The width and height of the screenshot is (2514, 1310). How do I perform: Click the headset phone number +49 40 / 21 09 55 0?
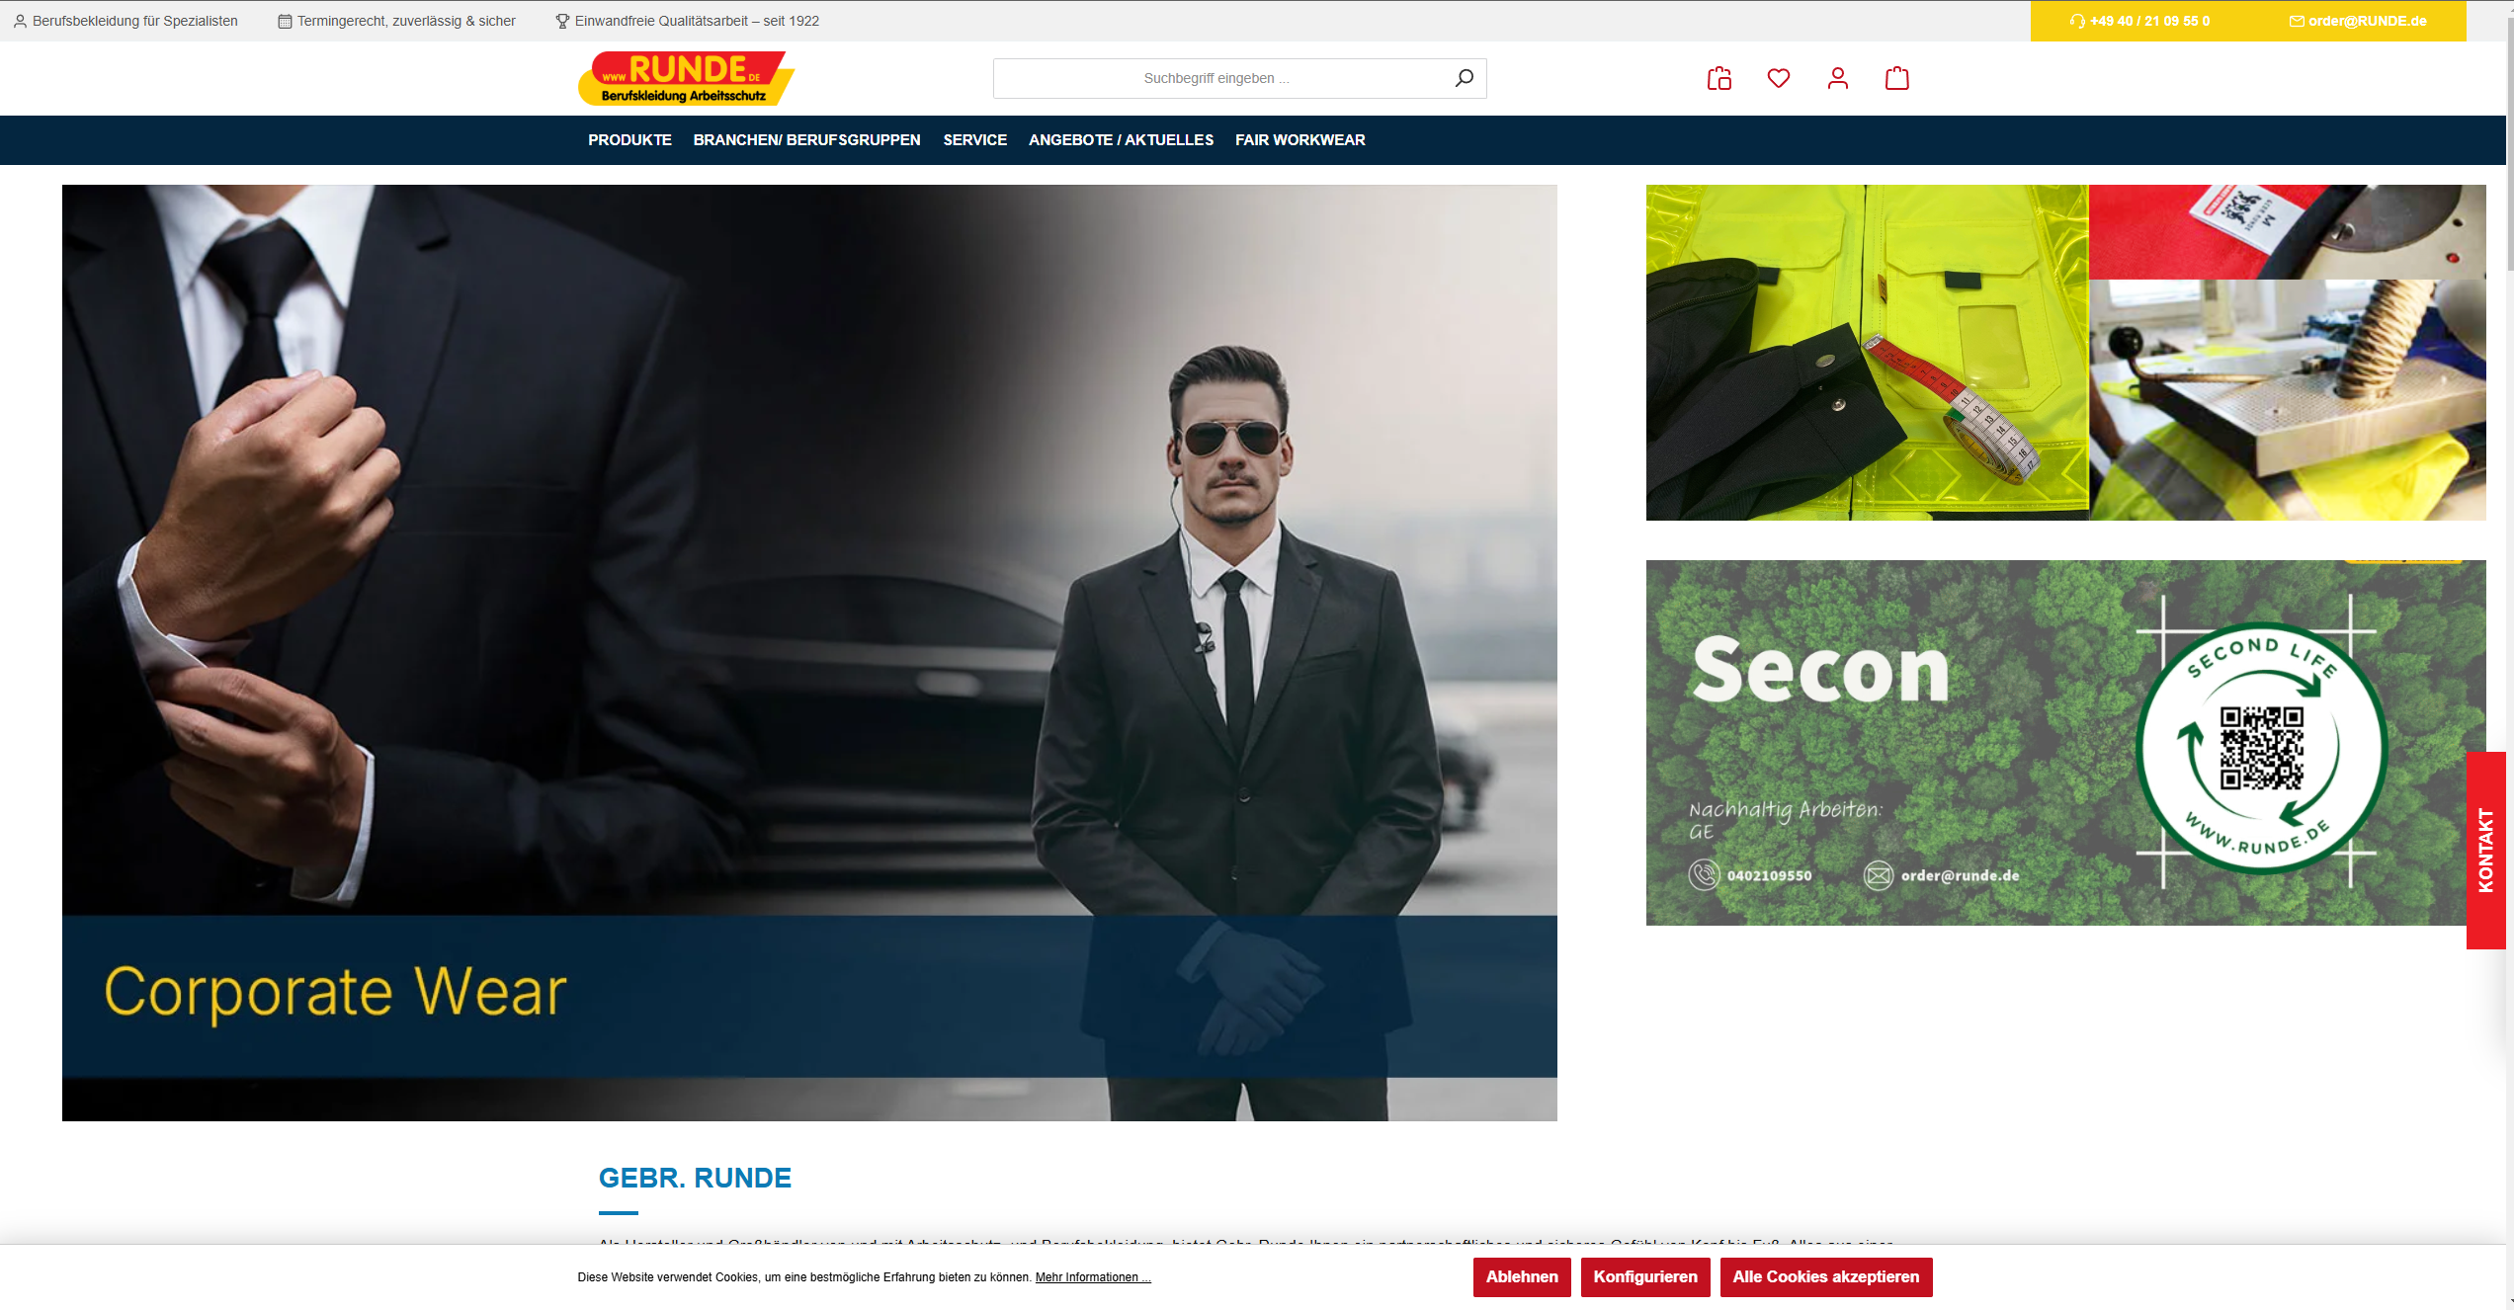click(2140, 21)
